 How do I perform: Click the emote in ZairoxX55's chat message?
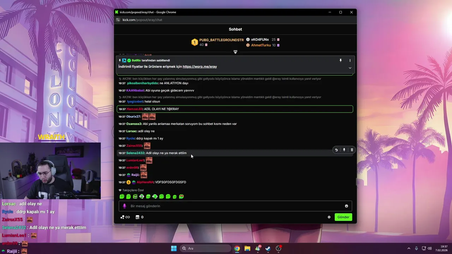147,146
